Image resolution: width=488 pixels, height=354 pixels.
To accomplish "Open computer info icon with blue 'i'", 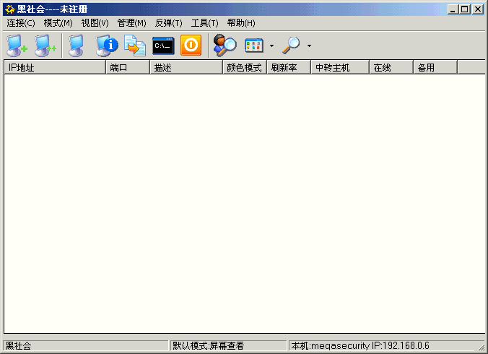I will coord(107,46).
